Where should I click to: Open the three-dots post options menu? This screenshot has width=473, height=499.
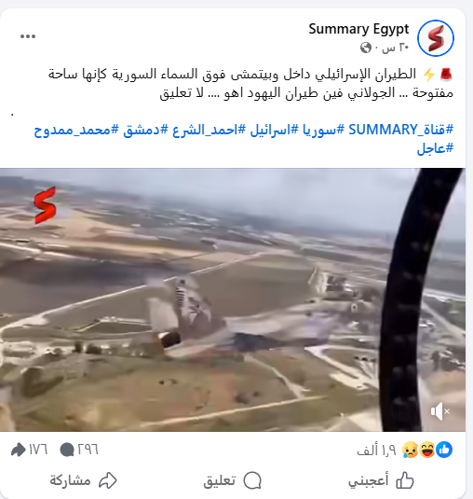click(28, 36)
